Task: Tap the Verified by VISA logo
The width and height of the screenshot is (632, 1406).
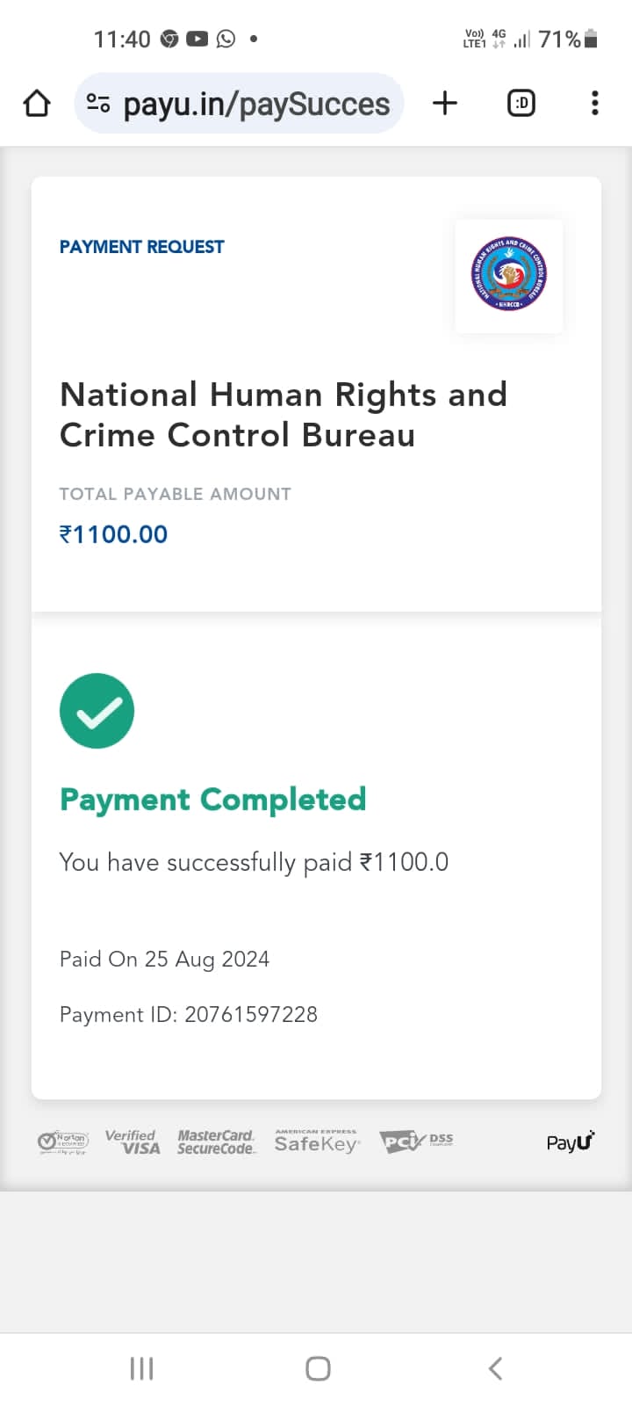Action: [x=133, y=1141]
